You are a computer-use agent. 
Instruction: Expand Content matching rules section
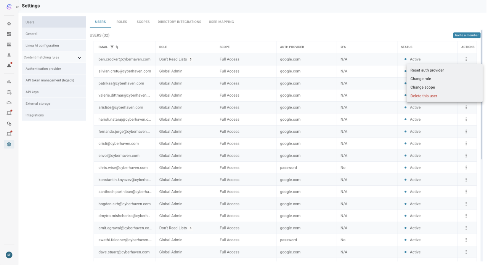point(79,57)
